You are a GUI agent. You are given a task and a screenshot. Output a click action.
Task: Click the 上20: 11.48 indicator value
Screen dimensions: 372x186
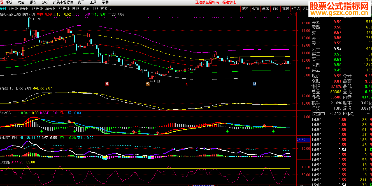point(81,14)
